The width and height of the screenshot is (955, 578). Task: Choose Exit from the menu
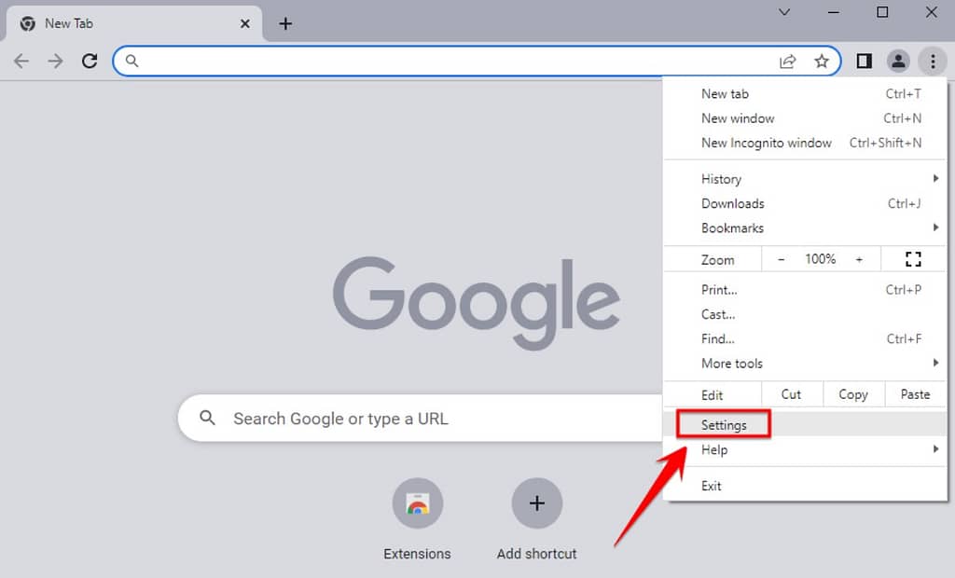click(x=805, y=486)
